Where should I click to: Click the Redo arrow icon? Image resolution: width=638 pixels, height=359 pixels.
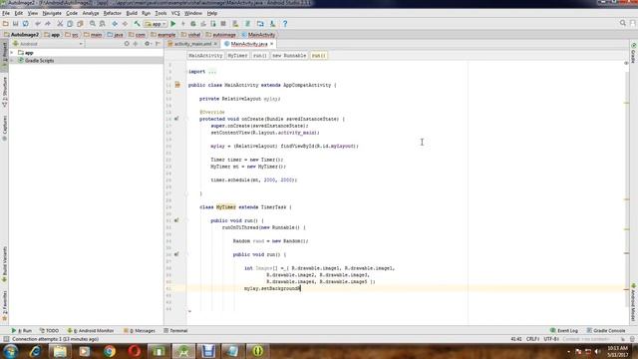point(48,24)
